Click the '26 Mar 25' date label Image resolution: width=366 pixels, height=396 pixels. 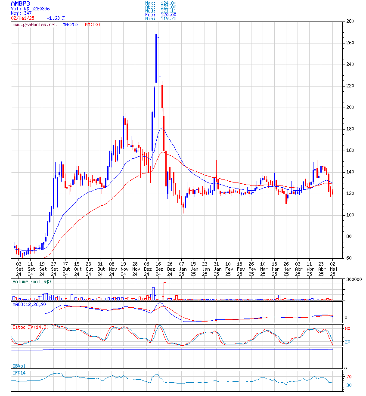coord(286,269)
